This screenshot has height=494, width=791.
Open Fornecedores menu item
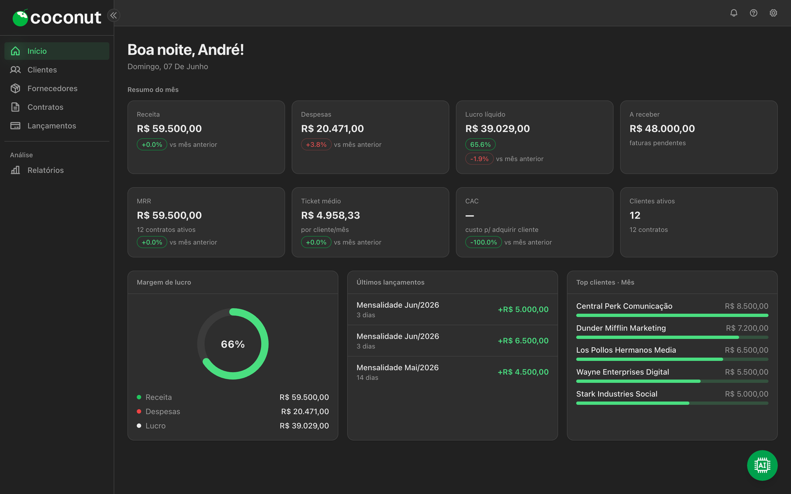tap(57, 88)
